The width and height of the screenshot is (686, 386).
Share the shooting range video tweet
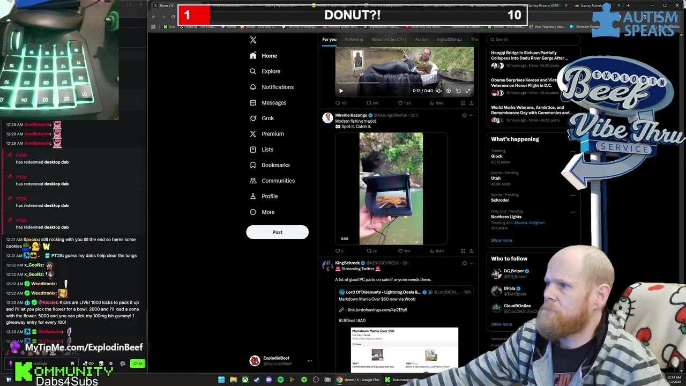[x=471, y=103]
